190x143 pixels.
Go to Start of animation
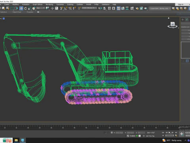(x=163, y=132)
